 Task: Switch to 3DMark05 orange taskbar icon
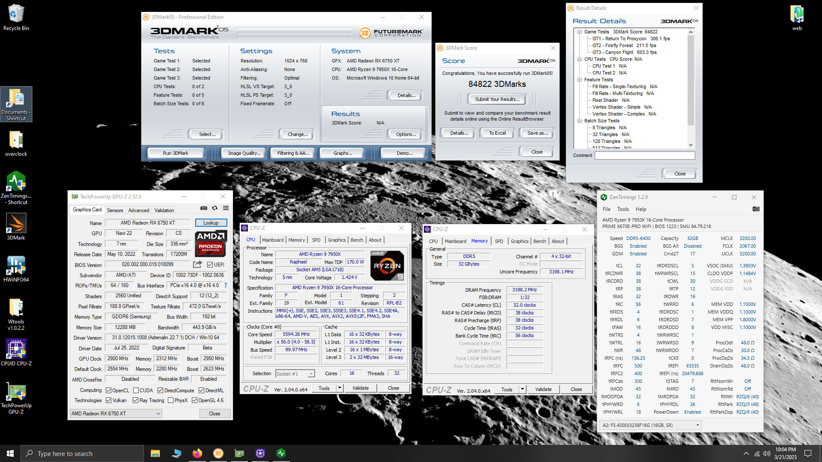tap(218, 453)
